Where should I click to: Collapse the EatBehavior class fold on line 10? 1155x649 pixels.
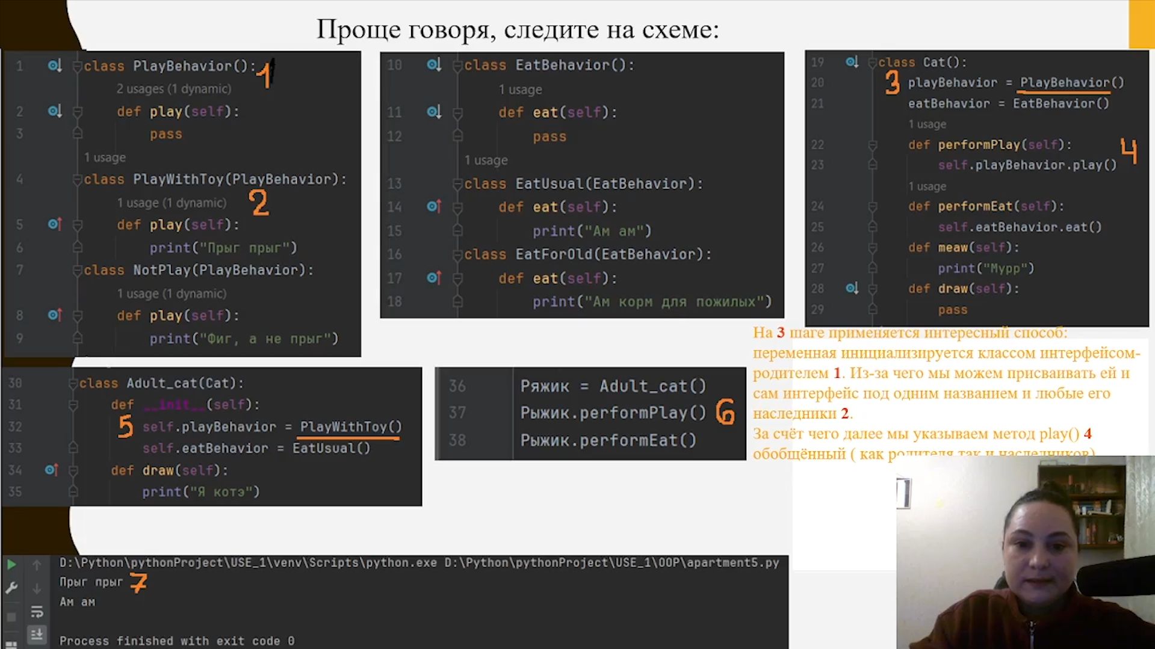click(x=457, y=65)
